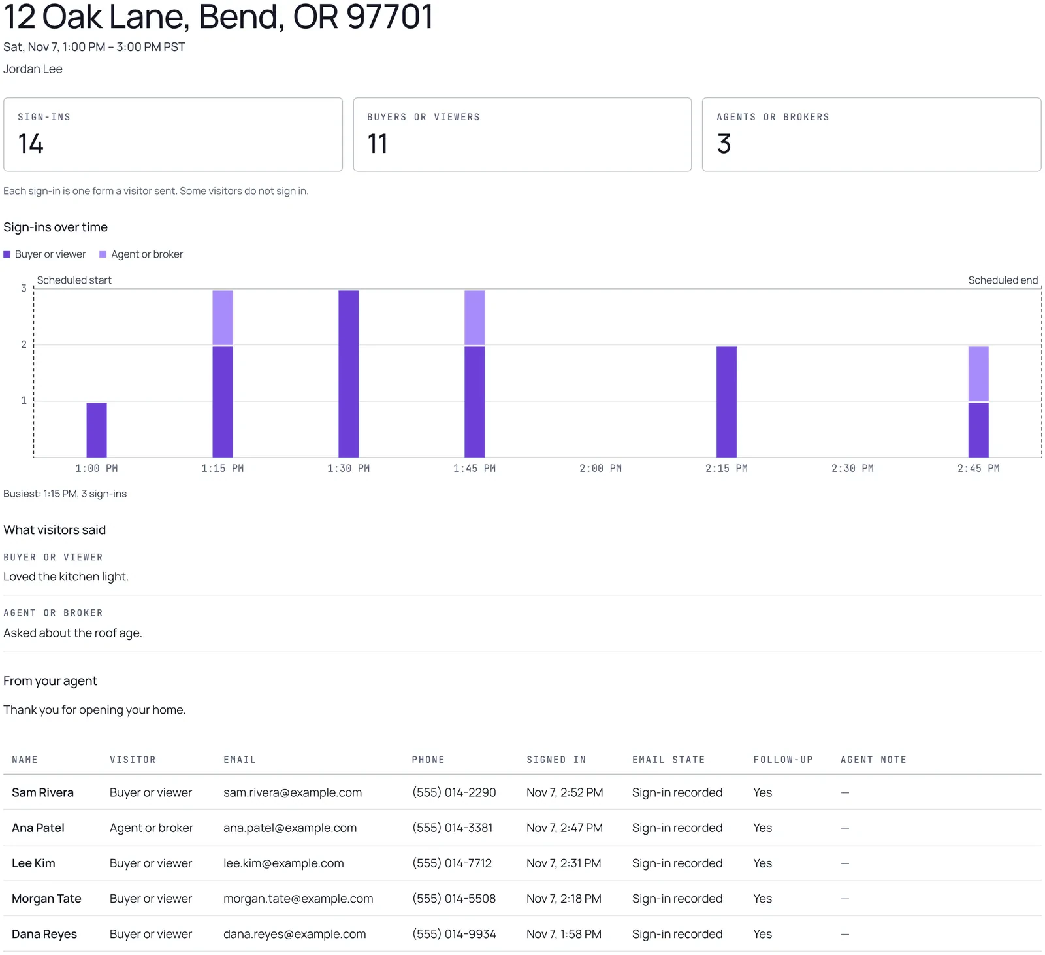Select the Buyers or Viewers card showing 11
This screenshot has height=955, width=1045.
tap(522, 135)
